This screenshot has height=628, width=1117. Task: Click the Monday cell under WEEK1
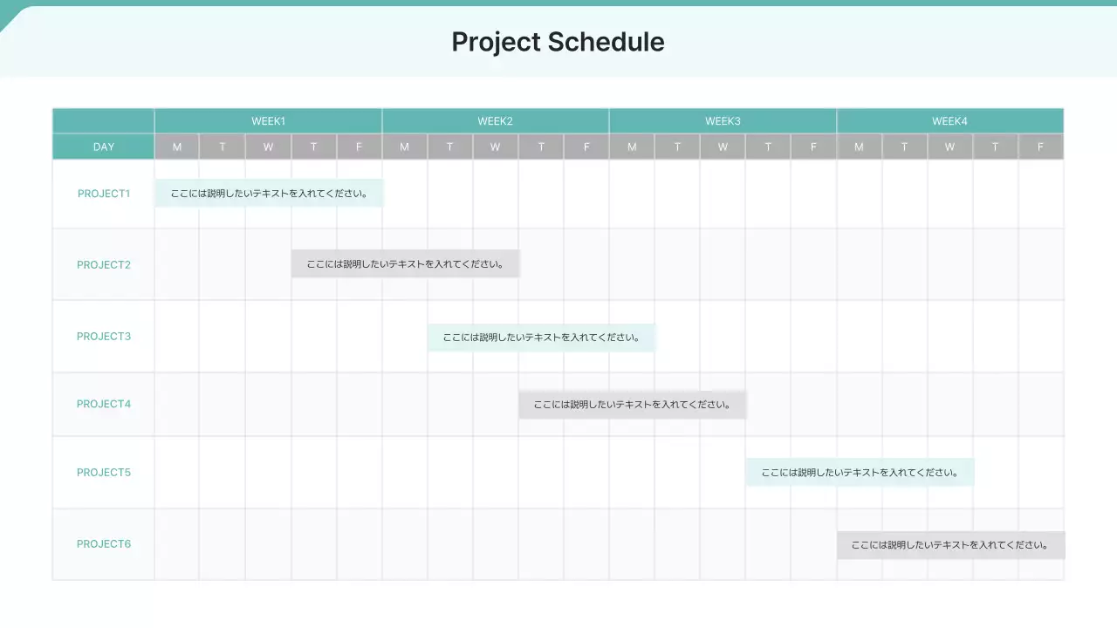177,147
